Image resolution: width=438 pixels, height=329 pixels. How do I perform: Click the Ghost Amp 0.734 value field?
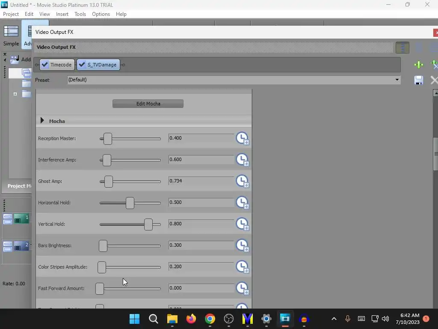tap(201, 181)
